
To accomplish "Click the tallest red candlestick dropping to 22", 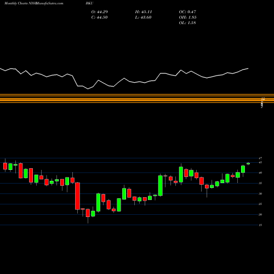I will point(78,196).
